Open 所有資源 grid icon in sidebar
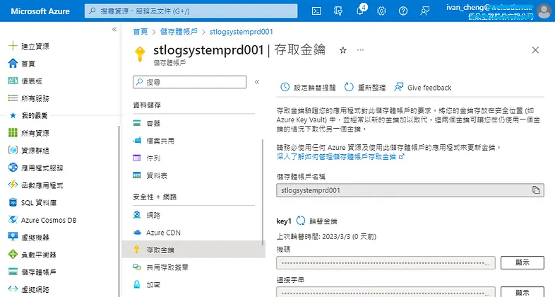The image size is (555, 297). click(13, 132)
